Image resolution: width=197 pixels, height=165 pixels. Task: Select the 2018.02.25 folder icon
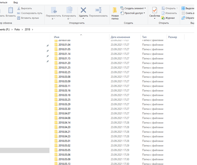click(56, 72)
